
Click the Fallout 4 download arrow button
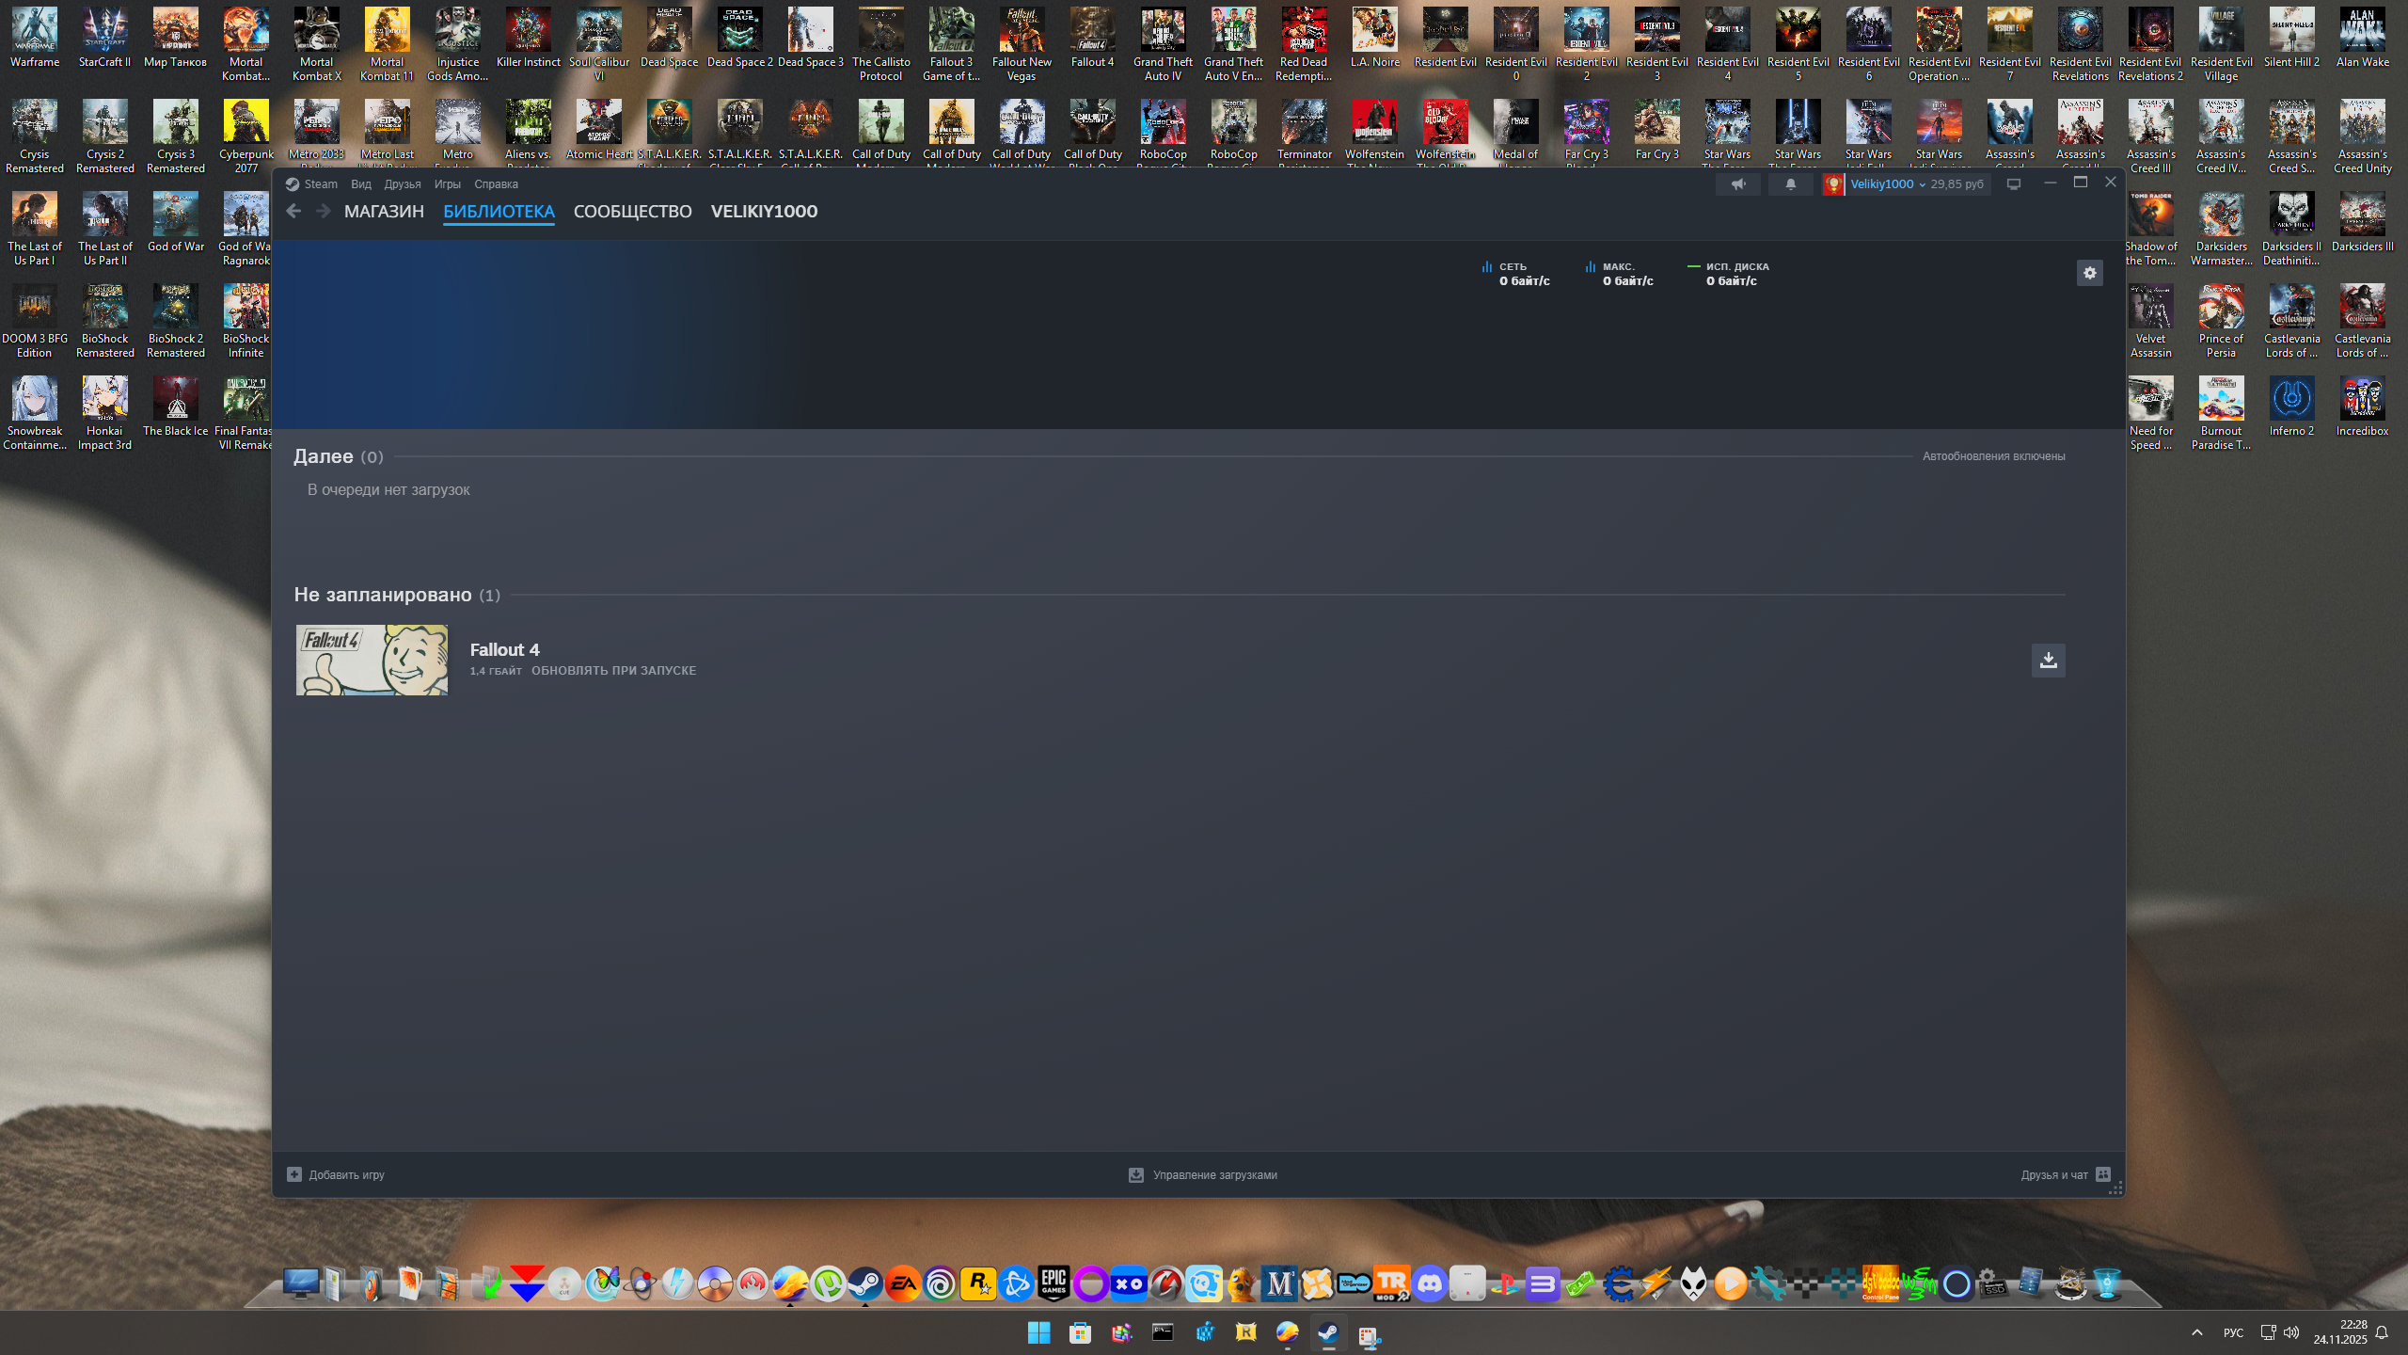pos(2048,660)
